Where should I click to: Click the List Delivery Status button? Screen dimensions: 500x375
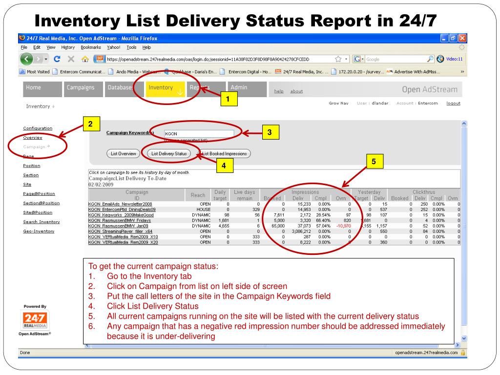pos(169,154)
